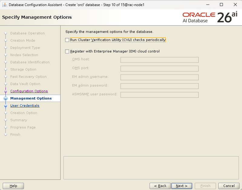Viewport: 242px width, 190px height.
Task: Close the Database Configuration Assistant window
Action: (235, 5)
